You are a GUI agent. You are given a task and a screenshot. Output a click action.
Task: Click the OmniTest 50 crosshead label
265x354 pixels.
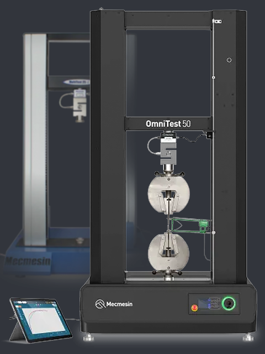pos(168,124)
